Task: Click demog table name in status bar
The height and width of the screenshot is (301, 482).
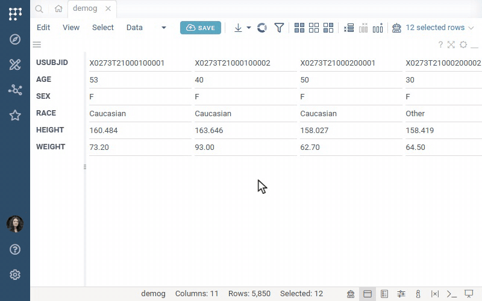Action: tap(153, 294)
